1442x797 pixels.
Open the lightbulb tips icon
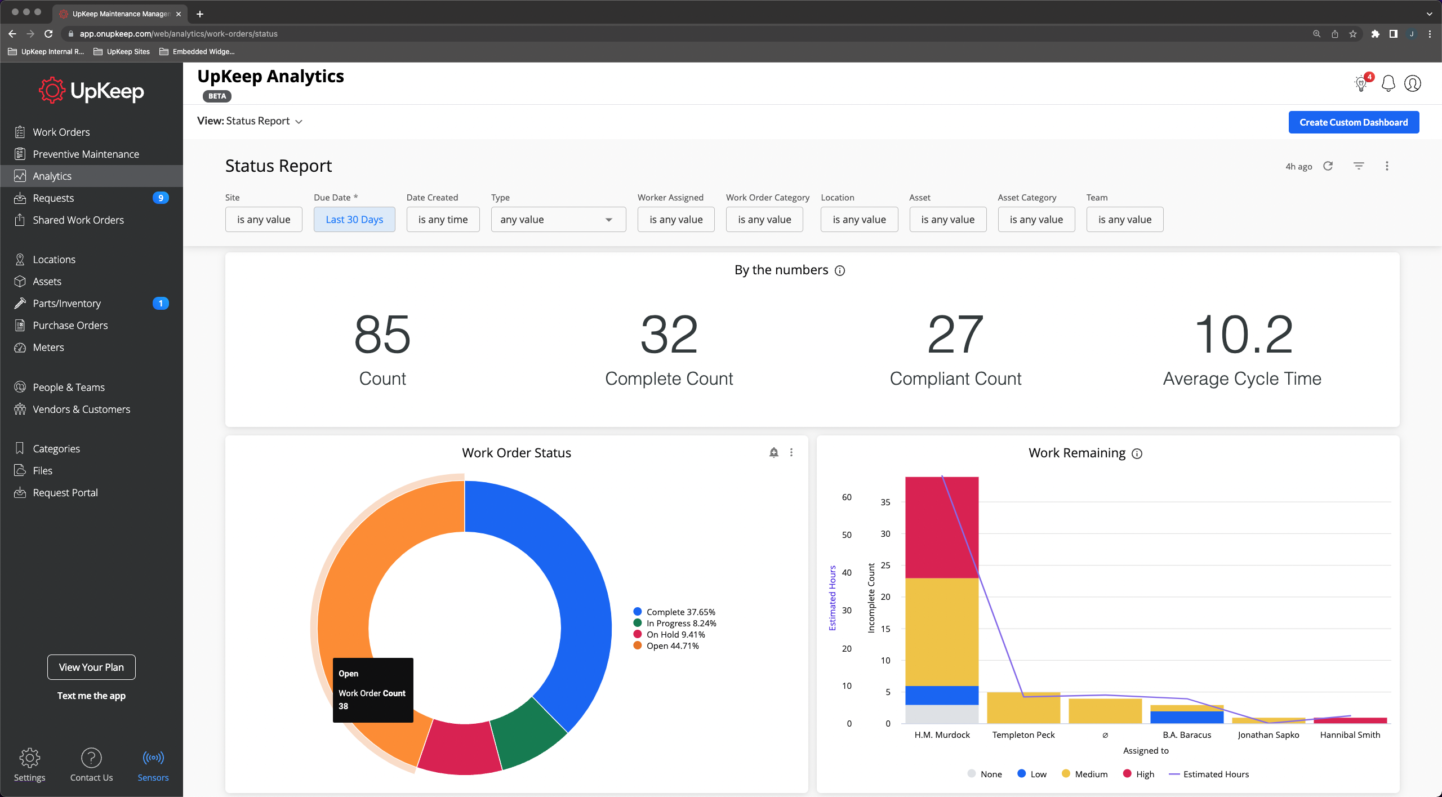[x=1361, y=84]
